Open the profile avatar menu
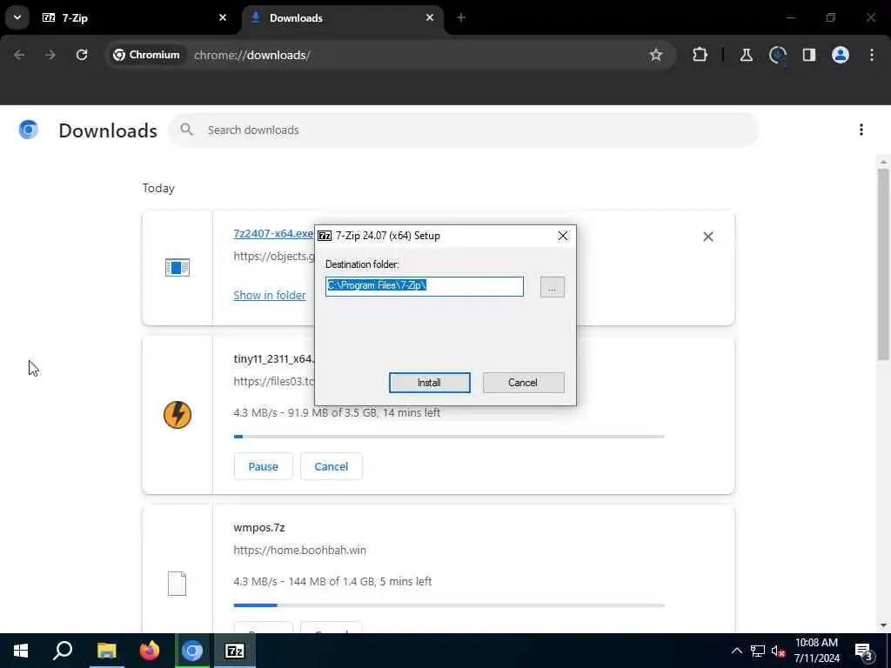The width and height of the screenshot is (891, 668). tap(840, 55)
